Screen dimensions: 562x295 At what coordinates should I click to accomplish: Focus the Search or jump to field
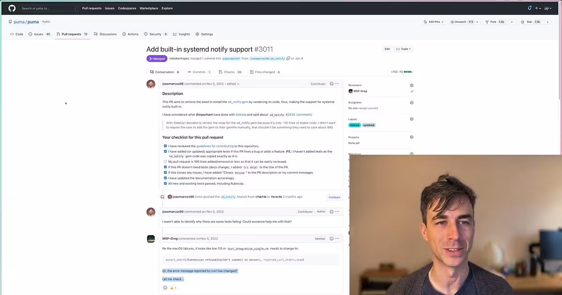coord(49,8)
